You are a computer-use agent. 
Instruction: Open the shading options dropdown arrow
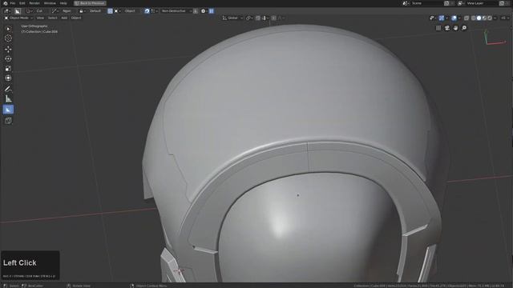(x=495, y=18)
